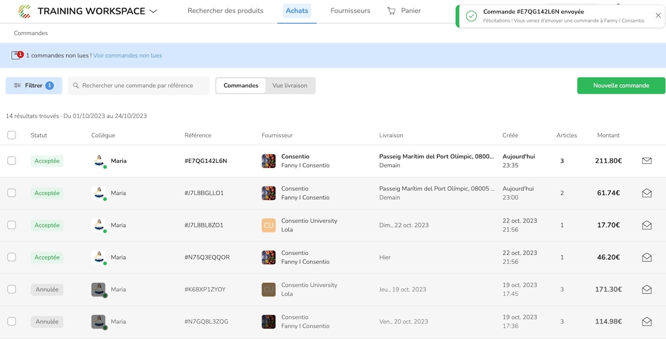
Task: Sort the table by the Montant column
Action: coord(608,135)
